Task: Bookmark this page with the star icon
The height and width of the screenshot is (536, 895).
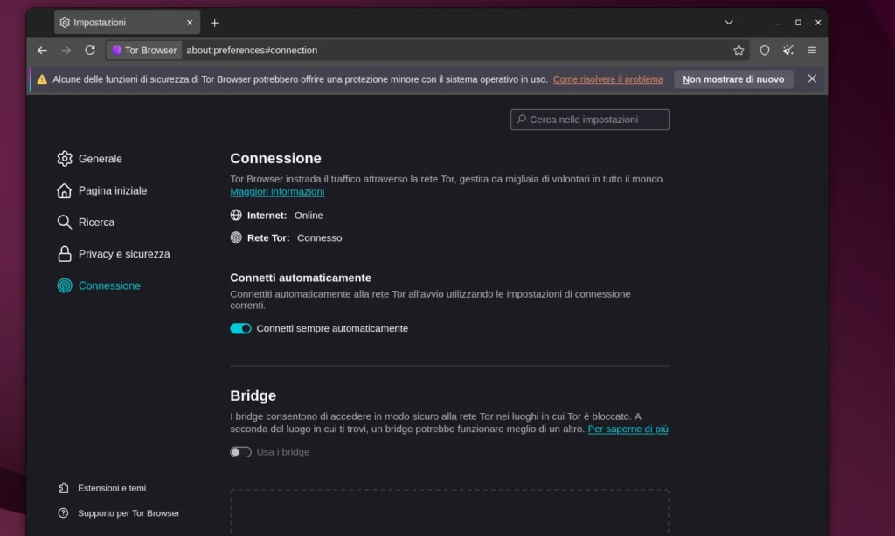Action: (739, 51)
